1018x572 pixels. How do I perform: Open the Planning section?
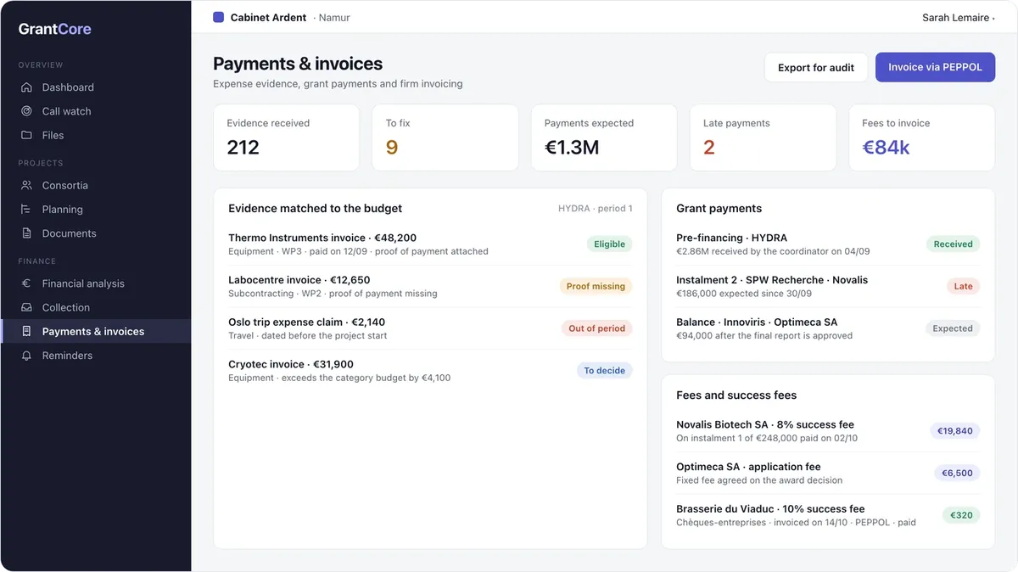[95, 209]
